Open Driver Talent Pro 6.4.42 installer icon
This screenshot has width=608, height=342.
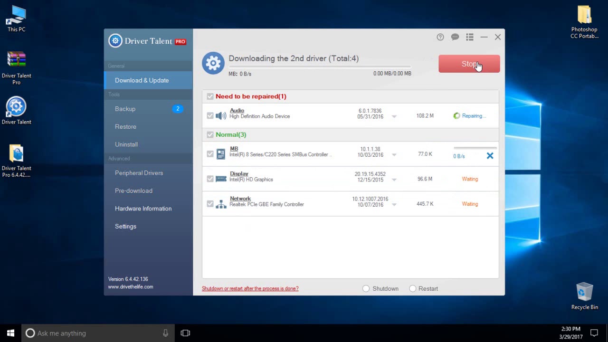click(x=16, y=161)
